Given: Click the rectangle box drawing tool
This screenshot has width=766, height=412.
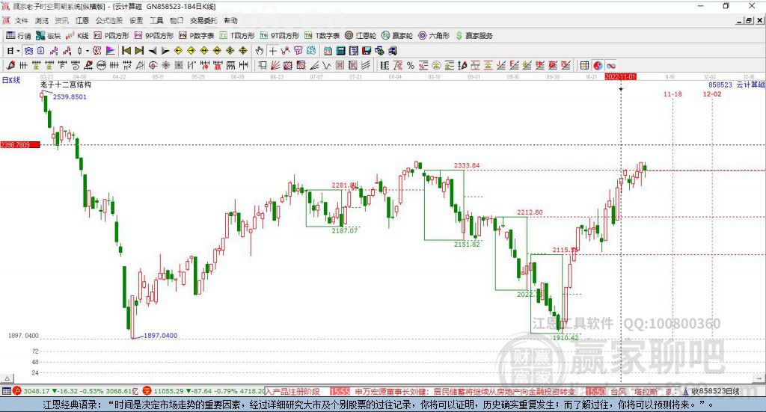Looking at the screenshot, I should 262,65.
